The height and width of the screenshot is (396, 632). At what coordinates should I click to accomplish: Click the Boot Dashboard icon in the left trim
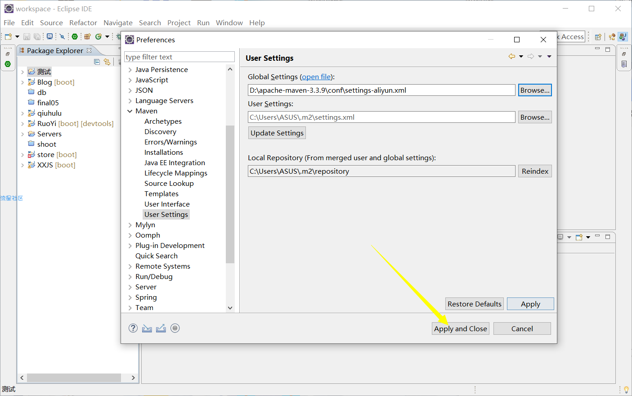(8, 64)
